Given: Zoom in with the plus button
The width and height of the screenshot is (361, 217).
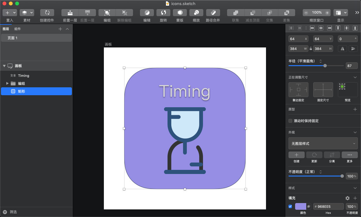Looking at the screenshot, I should [327, 13].
